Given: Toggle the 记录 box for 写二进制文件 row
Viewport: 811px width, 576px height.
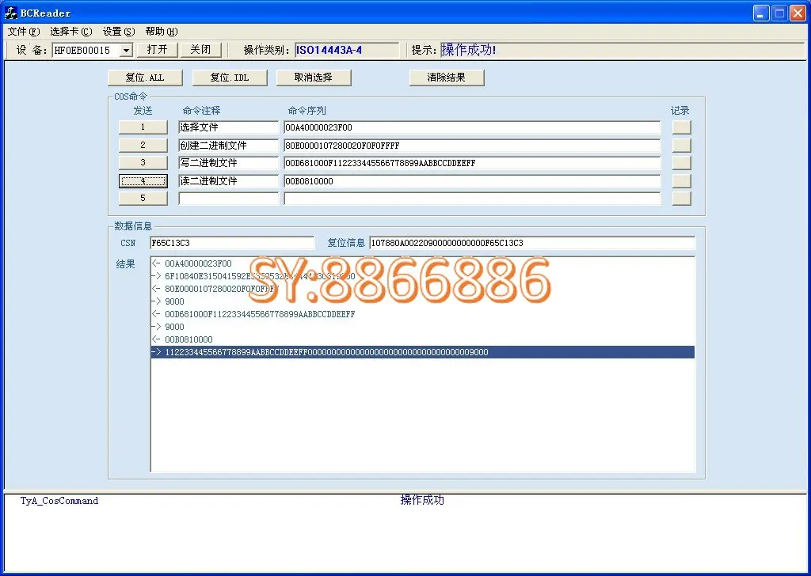Looking at the screenshot, I should (682, 163).
